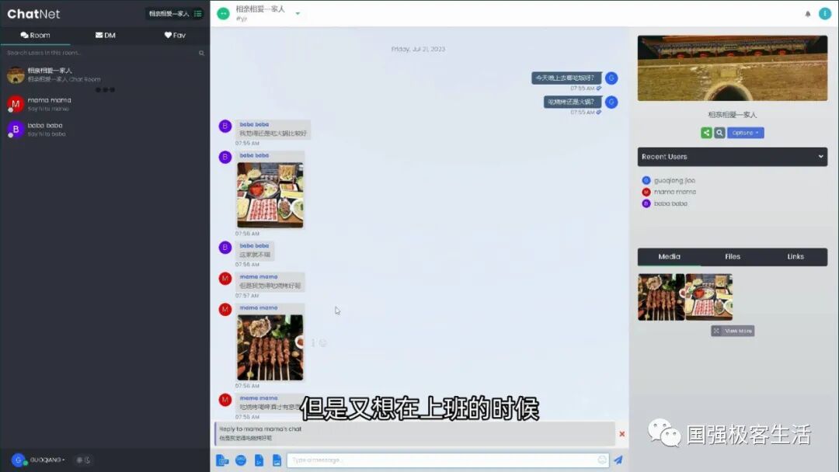Expand the room title dropdown arrow in header

point(298,13)
